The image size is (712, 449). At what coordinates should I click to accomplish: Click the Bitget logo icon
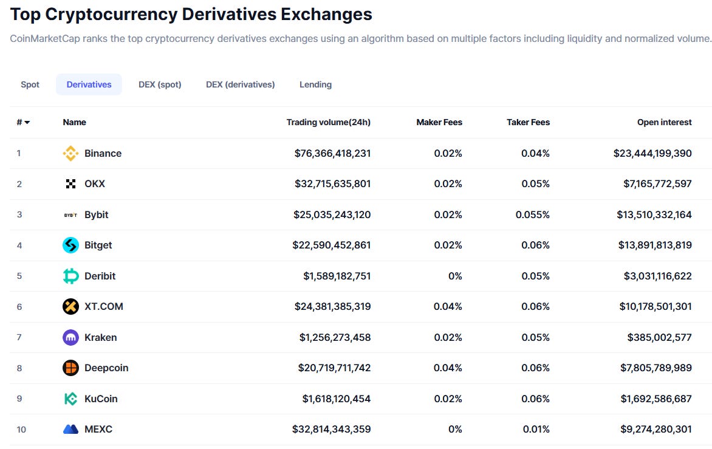click(70, 245)
